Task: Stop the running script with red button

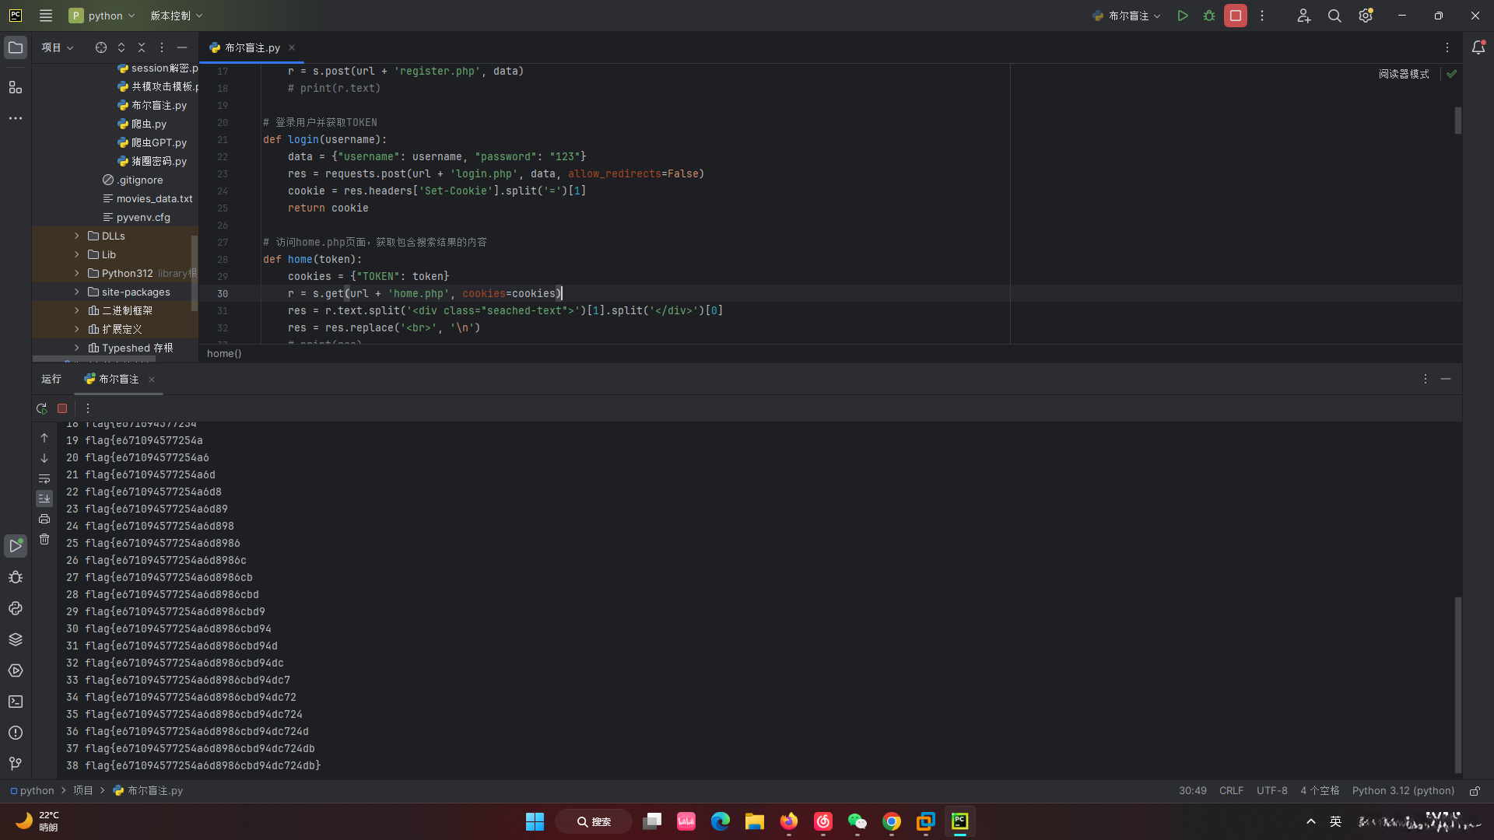Action: pyautogui.click(x=1235, y=16)
